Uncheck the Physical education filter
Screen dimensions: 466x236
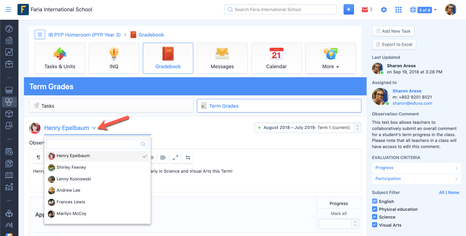click(x=375, y=209)
